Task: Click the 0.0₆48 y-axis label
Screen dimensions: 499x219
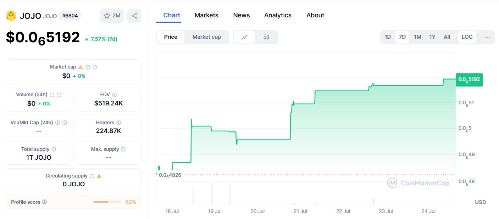Action: point(466,182)
